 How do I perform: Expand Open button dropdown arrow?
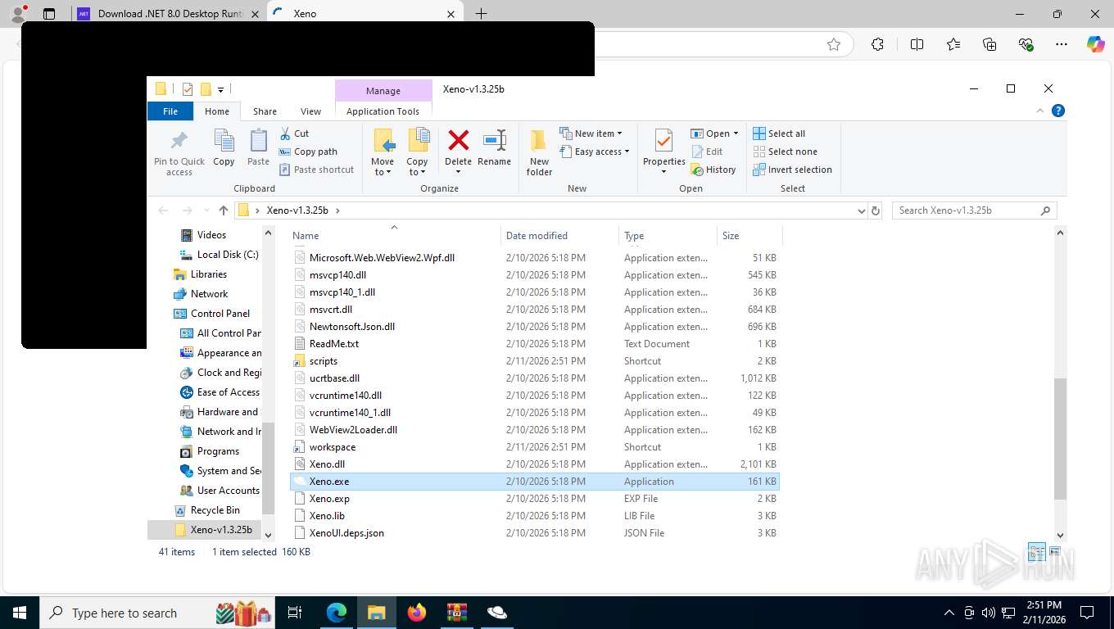pos(736,133)
